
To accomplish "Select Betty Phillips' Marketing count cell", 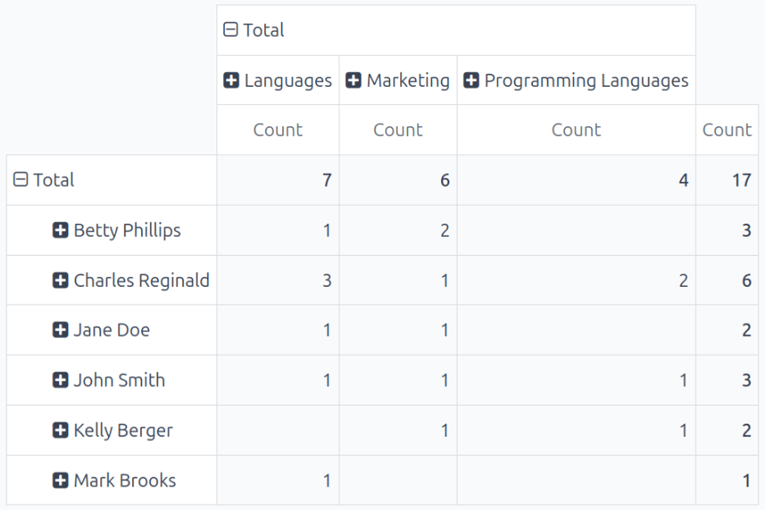I will point(398,230).
